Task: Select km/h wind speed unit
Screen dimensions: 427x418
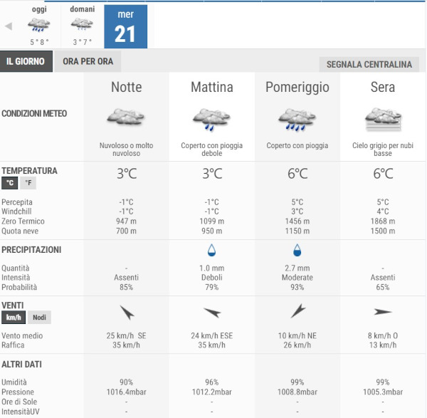Action: pyautogui.click(x=14, y=318)
